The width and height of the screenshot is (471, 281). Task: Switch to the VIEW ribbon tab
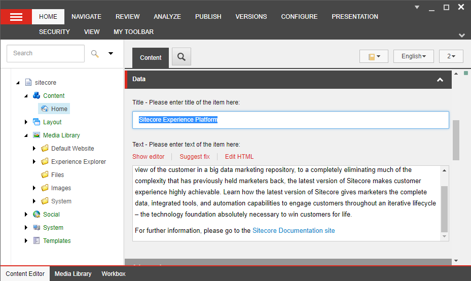(92, 32)
